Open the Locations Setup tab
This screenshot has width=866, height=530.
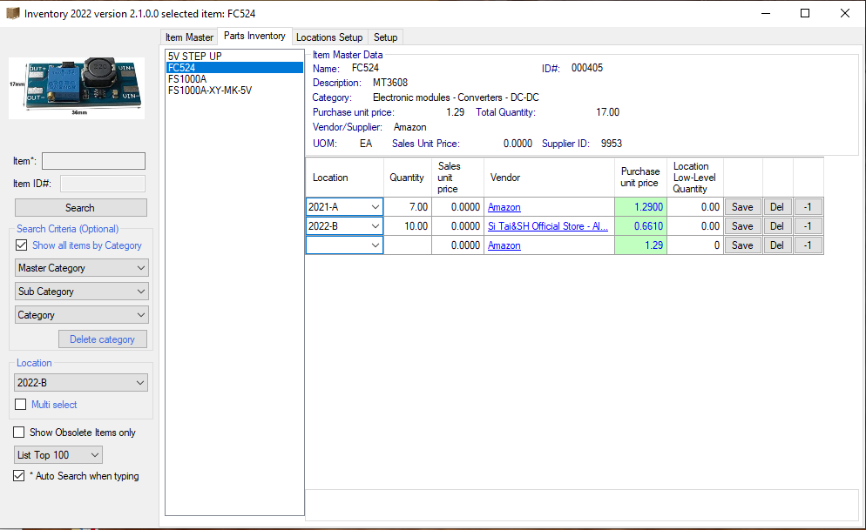328,37
